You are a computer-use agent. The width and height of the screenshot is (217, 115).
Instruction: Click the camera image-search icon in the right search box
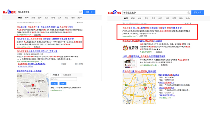189,13
